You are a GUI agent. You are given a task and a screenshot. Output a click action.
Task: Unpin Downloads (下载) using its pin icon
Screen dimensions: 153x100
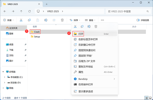point(25,50)
